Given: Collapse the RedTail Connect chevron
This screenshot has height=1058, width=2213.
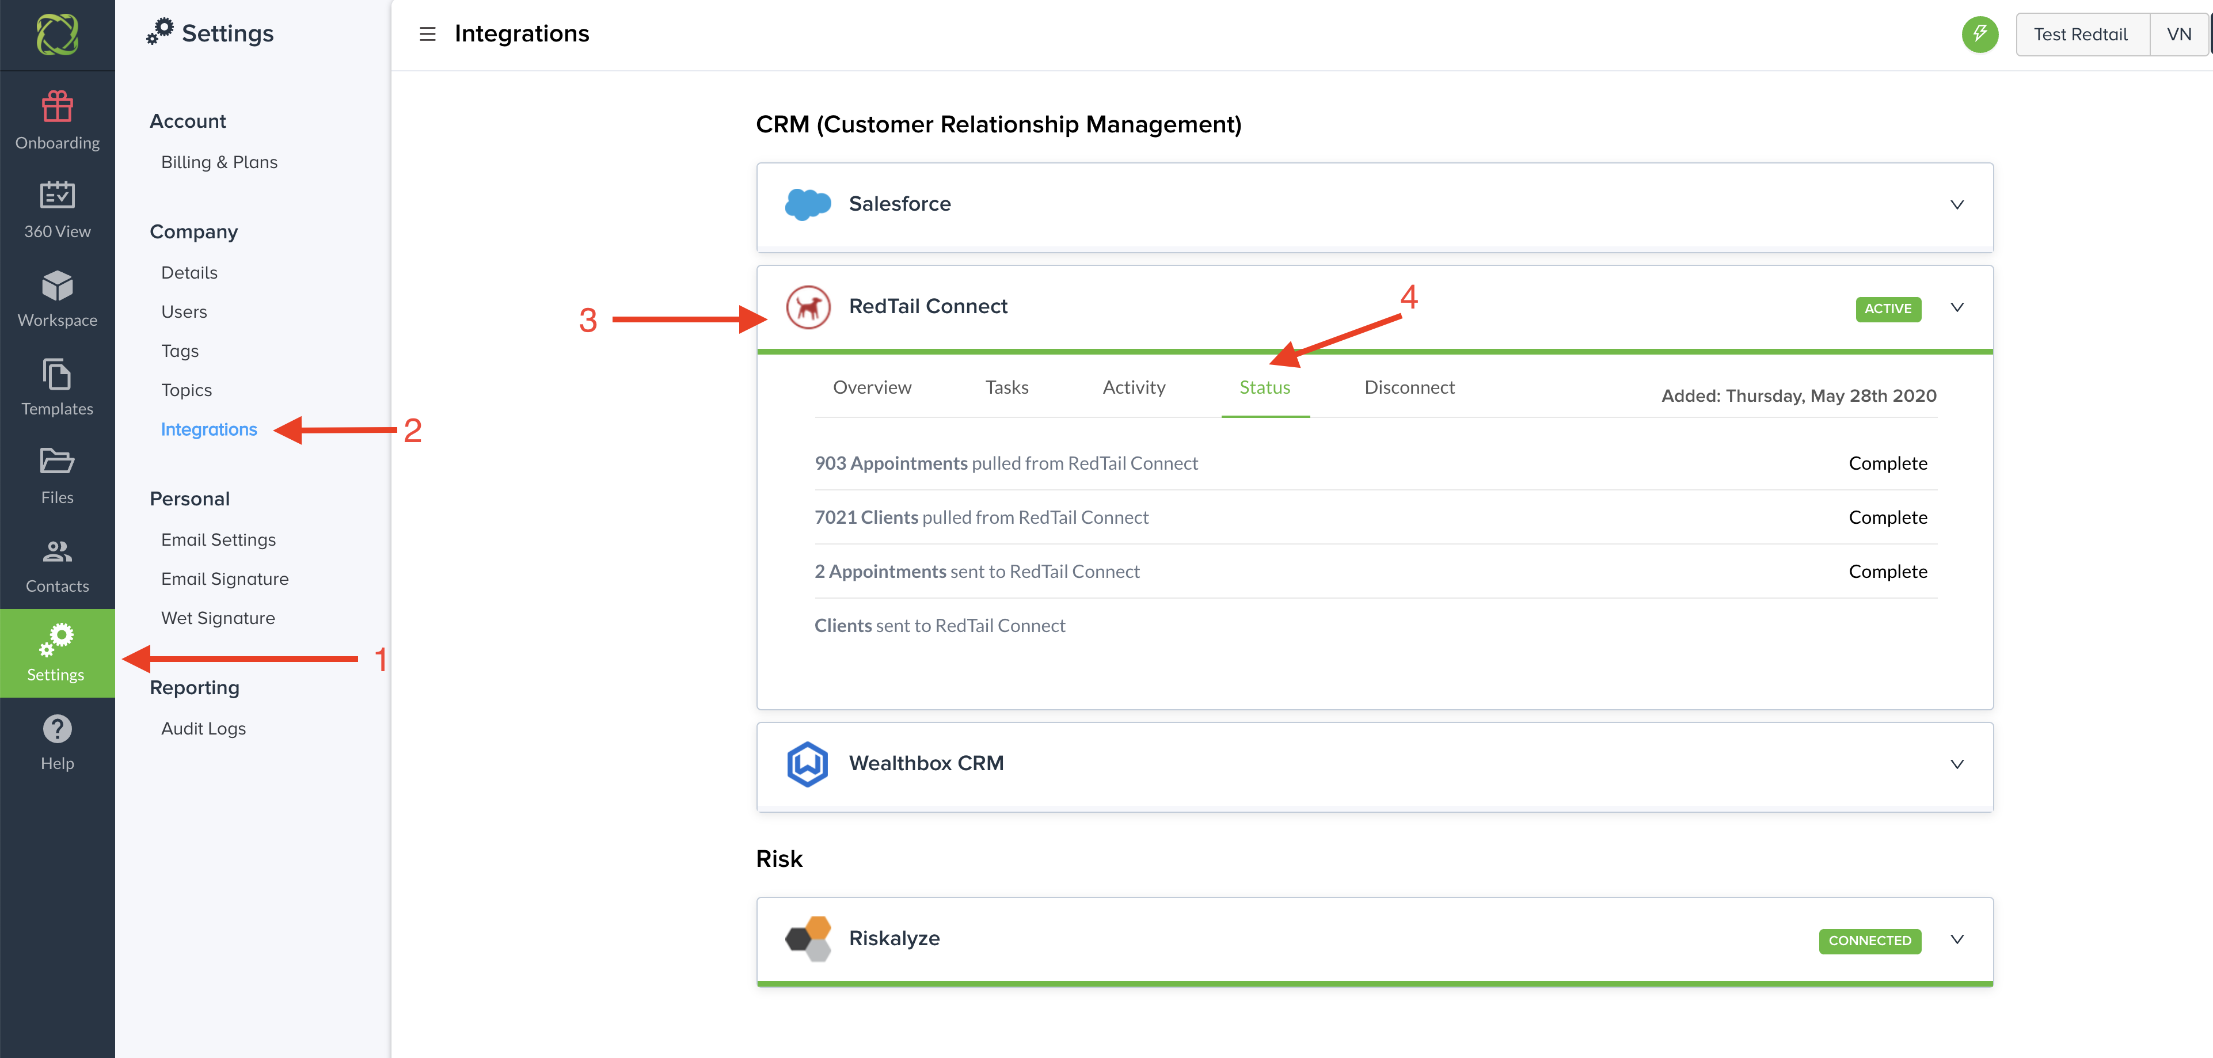Looking at the screenshot, I should coord(1957,307).
